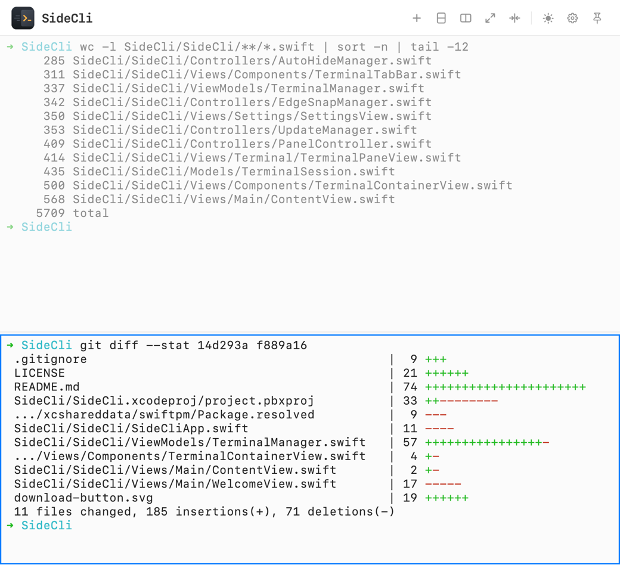Select the download-button.svg diff row
The height and width of the screenshot is (571, 620).
(241, 498)
